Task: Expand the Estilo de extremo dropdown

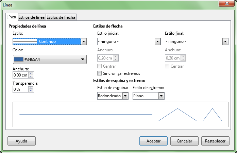Action: (161, 96)
